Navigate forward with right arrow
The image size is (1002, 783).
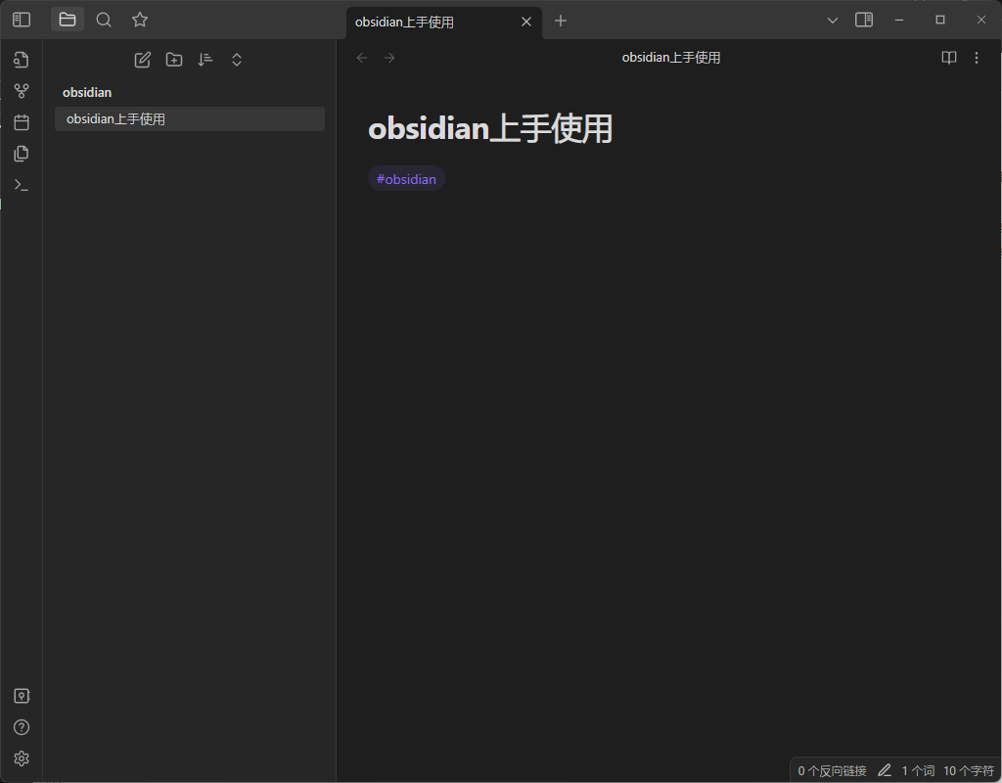pos(389,58)
